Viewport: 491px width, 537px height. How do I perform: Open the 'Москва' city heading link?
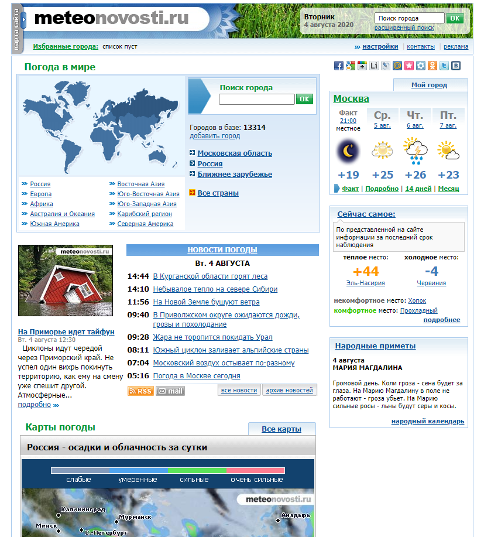tap(351, 98)
